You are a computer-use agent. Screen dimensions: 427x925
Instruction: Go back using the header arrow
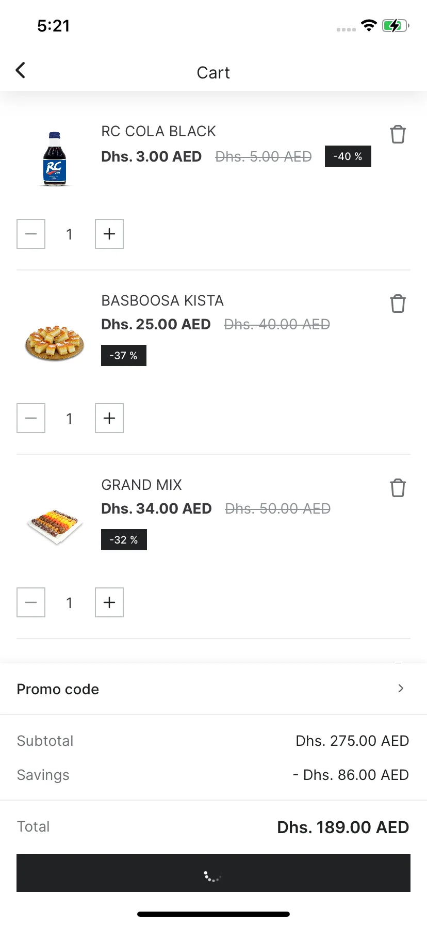(x=21, y=71)
